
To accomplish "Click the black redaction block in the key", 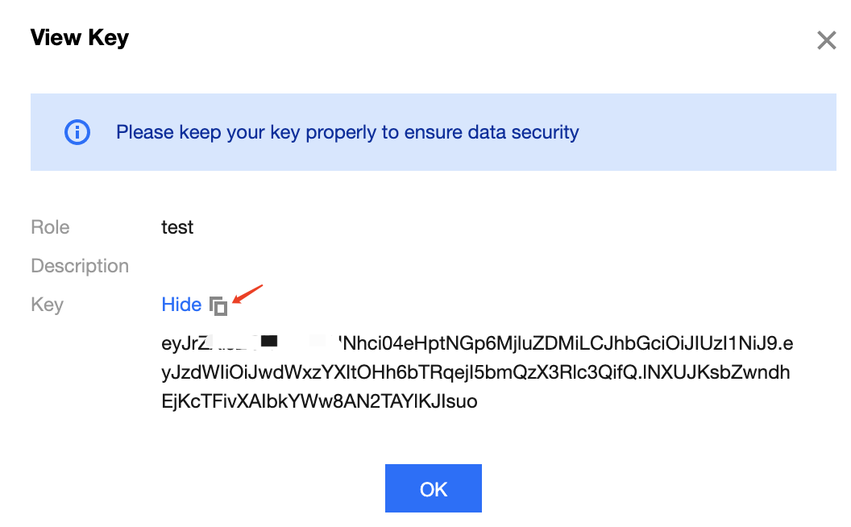I will pos(270,342).
